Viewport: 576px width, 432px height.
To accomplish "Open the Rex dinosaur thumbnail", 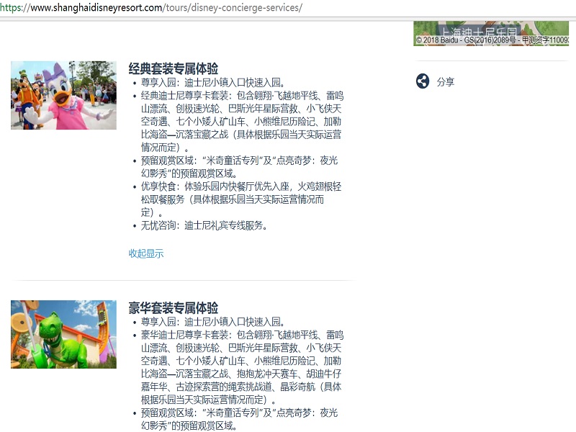I will pyautogui.click(x=63, y=334).
